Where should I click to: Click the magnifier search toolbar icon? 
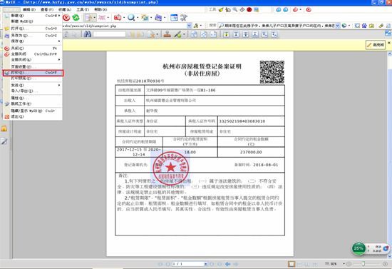pos(130,18)
